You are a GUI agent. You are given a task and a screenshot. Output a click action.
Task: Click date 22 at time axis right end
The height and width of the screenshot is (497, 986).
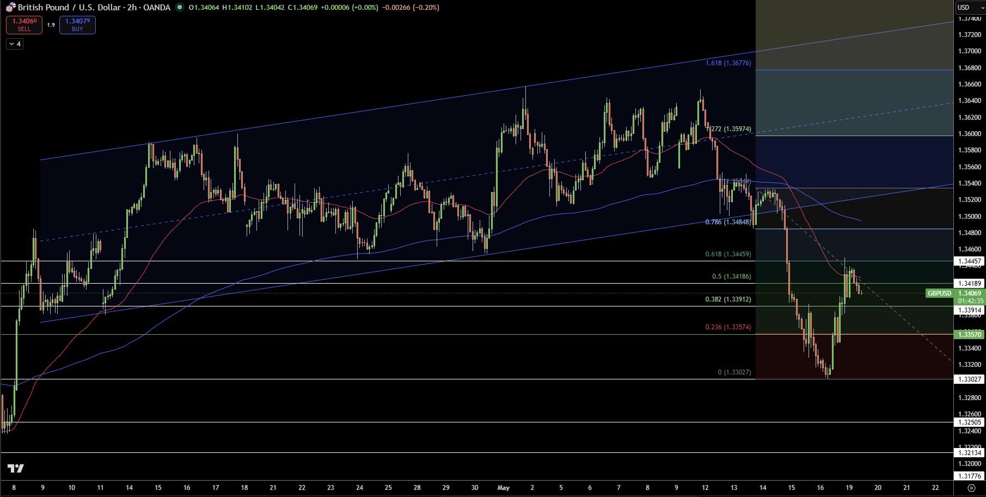click(x=935, y=488)
